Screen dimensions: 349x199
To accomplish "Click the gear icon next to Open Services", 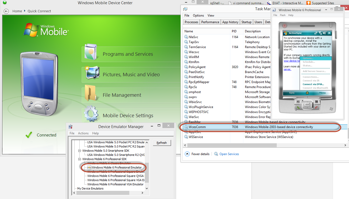I will 216,154.
